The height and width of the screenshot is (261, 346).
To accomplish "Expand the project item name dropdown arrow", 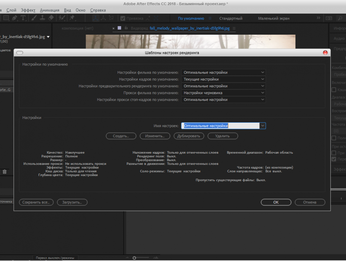I will click(x=48, y=37).
